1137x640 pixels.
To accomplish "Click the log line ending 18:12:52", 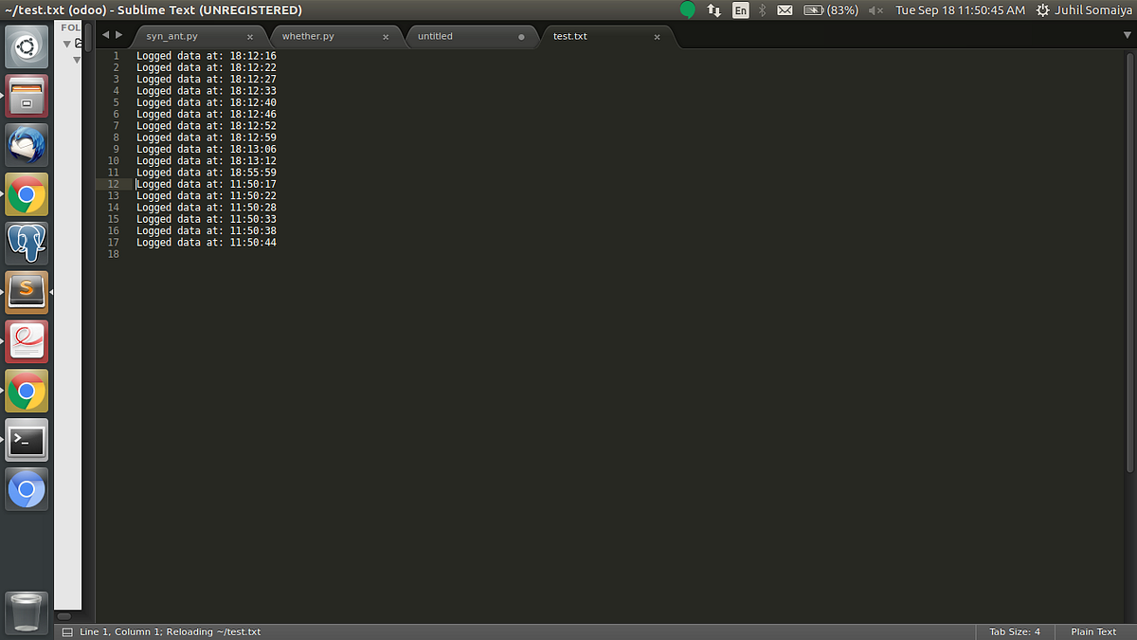I will click(207, 126).
